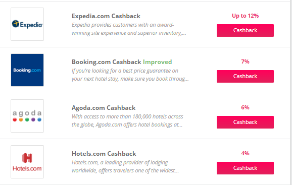Open the Hotels.com red logo
292x185 pixels.
click(x=27, y=162)
